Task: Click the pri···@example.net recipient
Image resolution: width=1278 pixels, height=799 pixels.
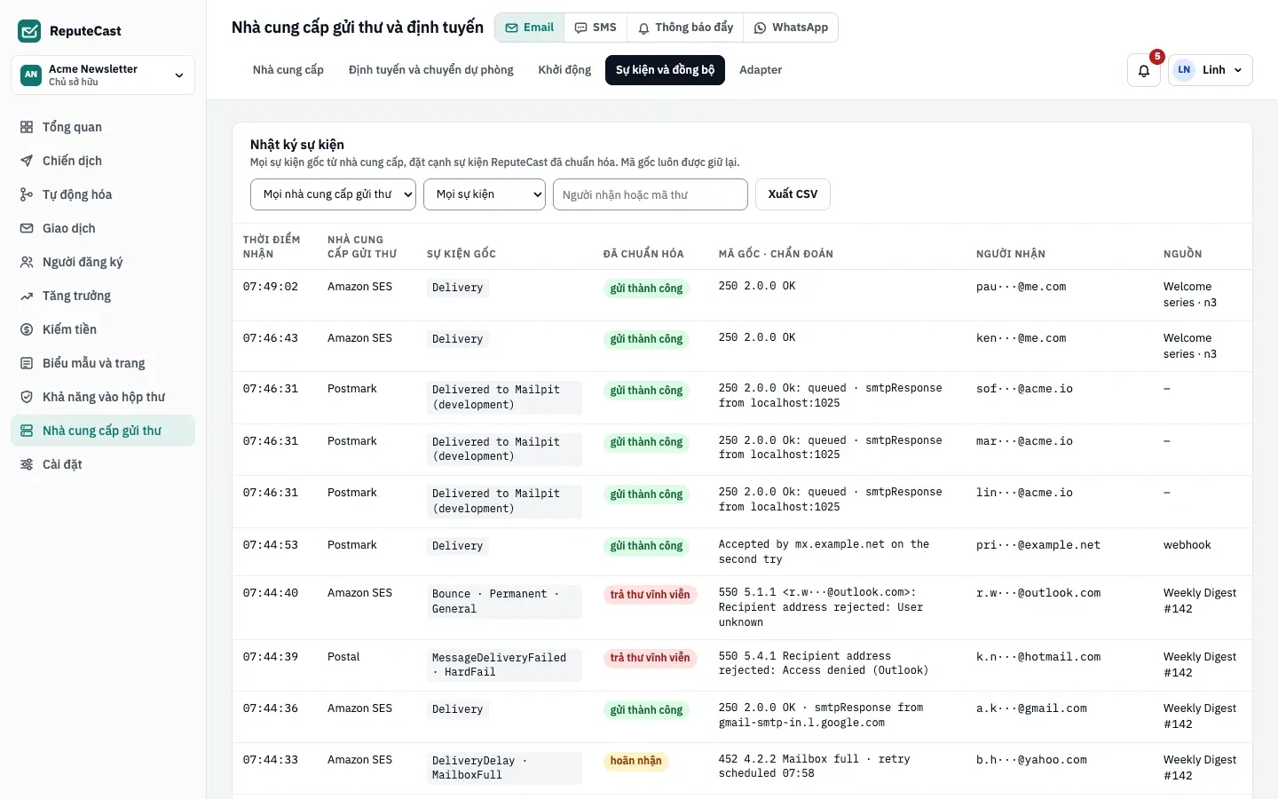Action: click(x=1038, y=545)
